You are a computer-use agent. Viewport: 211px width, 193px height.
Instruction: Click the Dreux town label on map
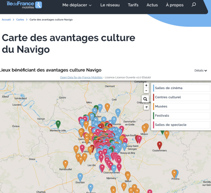(x=32, y=159)
